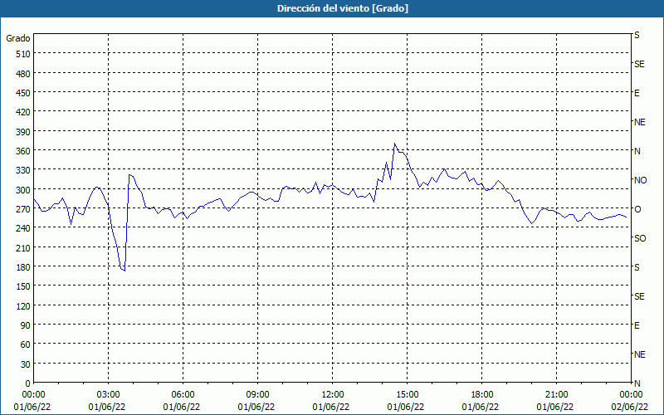Click the 00:00 label above 01/06/22
664x415 pixels.
point(33,395)
